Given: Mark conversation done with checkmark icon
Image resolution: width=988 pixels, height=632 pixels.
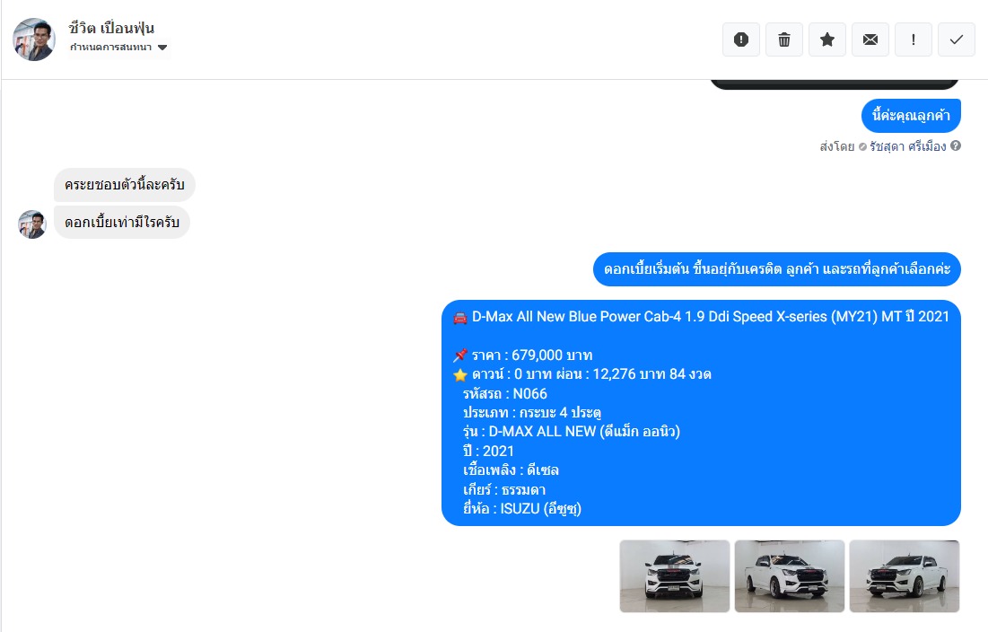Looking at the screenshot, I should pyautogui.click(x=957, y=39).
